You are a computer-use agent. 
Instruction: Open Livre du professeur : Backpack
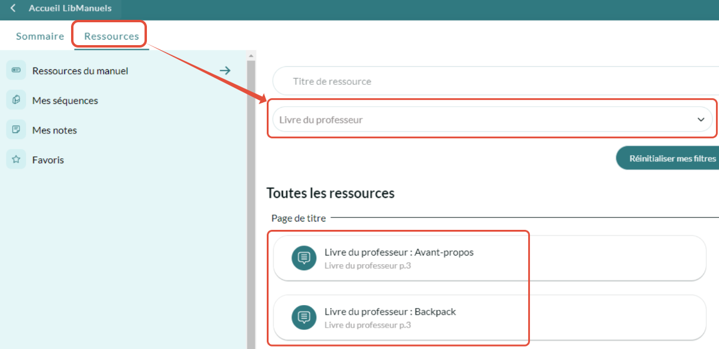coord(390,312)
